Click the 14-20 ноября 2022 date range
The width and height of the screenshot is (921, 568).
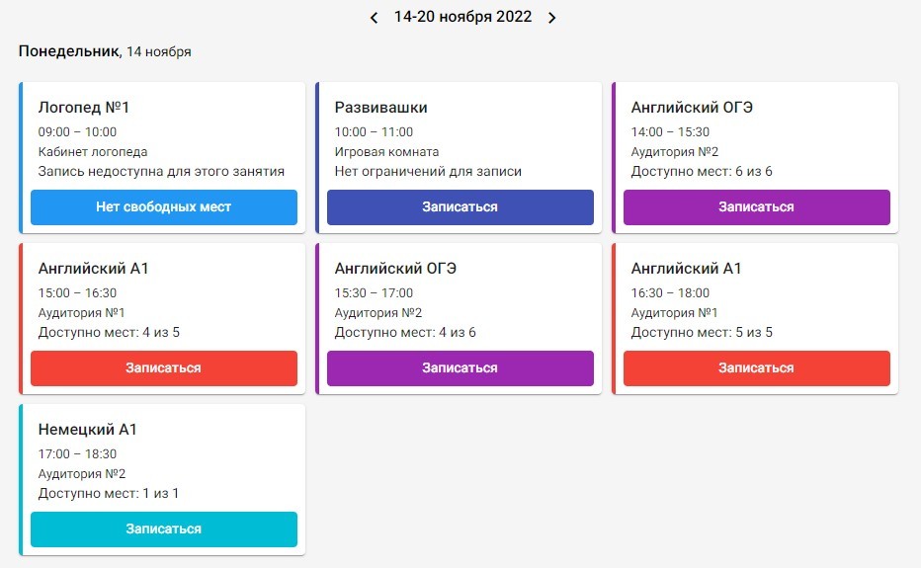462,17
